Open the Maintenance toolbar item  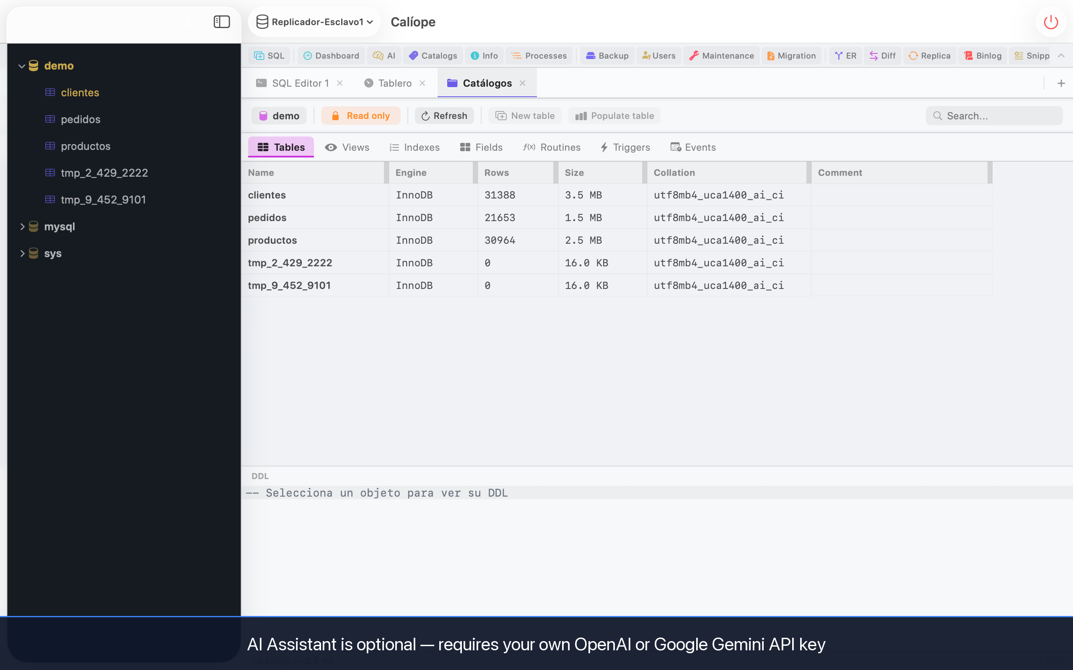(721, 55)
